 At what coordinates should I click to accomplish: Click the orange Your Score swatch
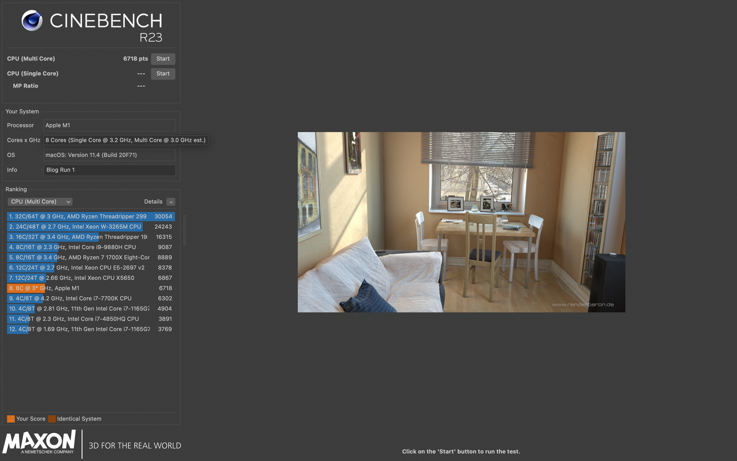click(11, 419)
